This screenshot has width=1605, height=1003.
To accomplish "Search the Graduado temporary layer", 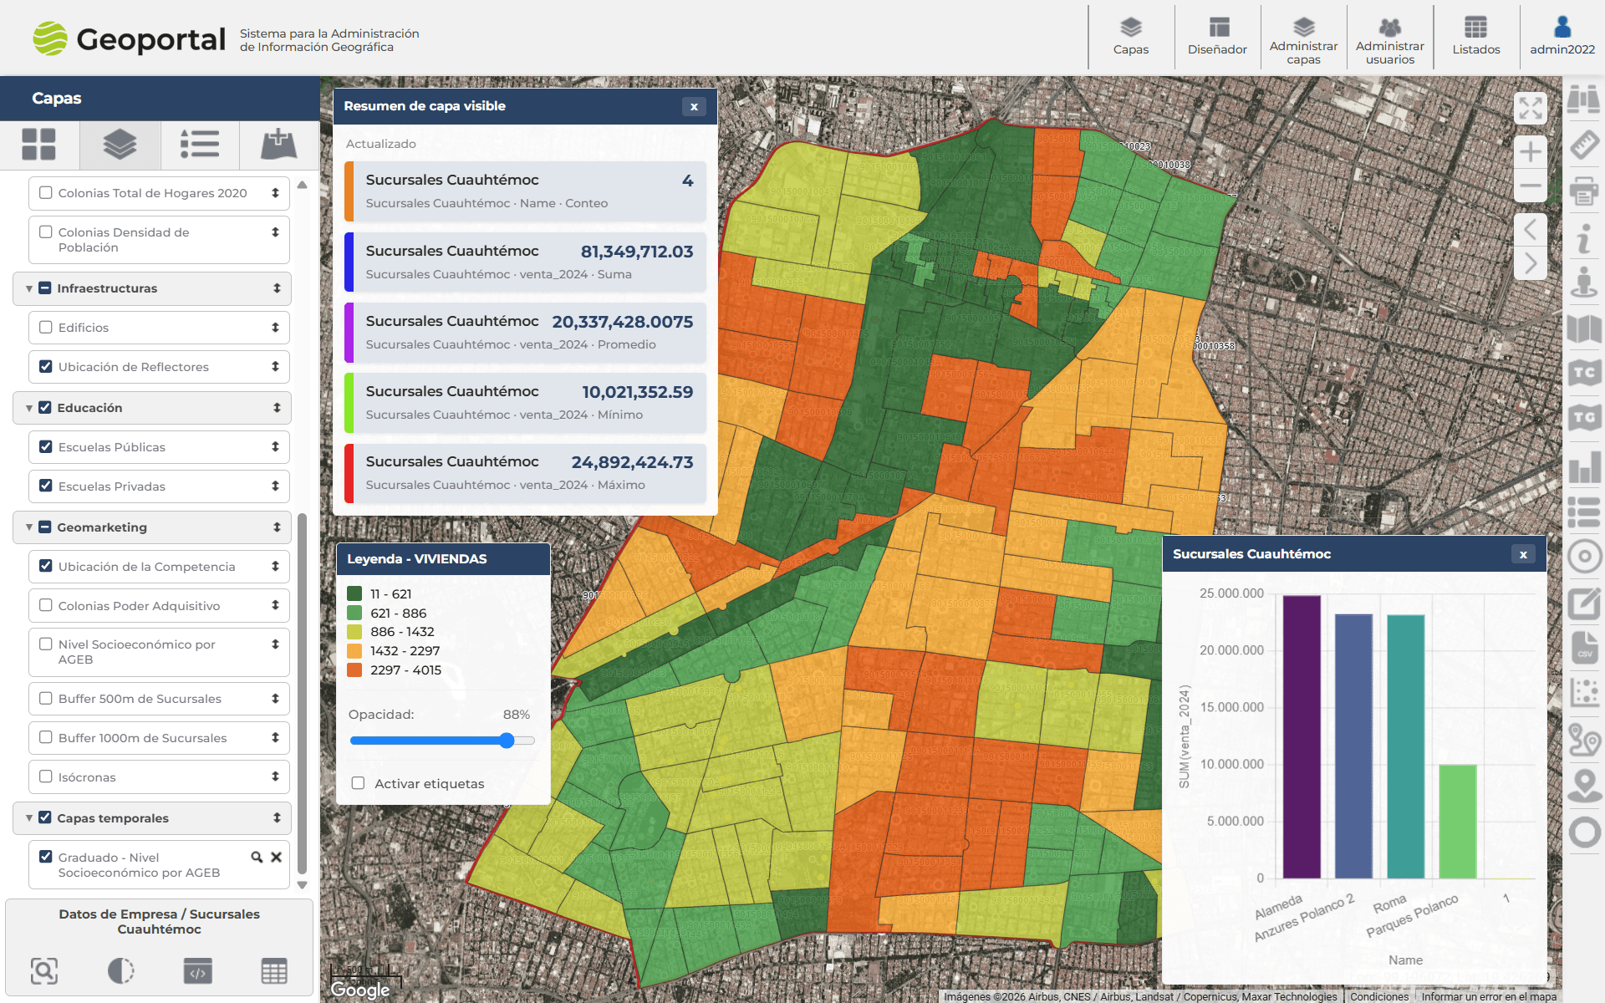I will (x=257, y=857).
